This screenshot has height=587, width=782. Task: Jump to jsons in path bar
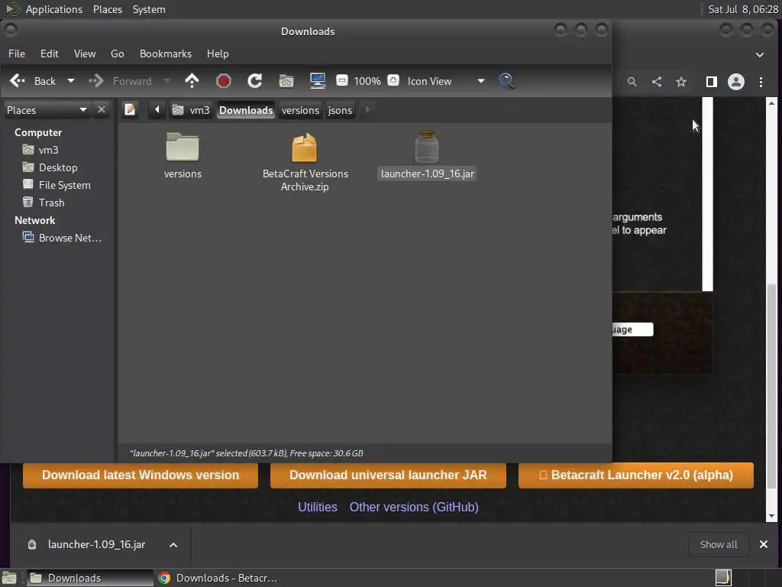point(340,110)
